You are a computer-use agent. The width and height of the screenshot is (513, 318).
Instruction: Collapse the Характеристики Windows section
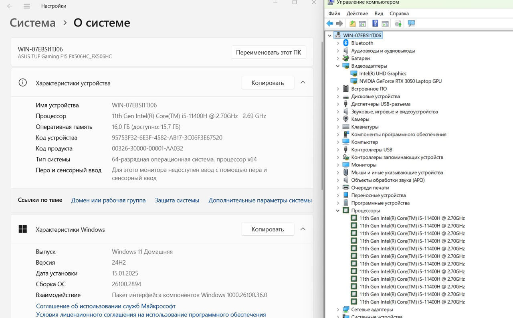tap(303, 229)
